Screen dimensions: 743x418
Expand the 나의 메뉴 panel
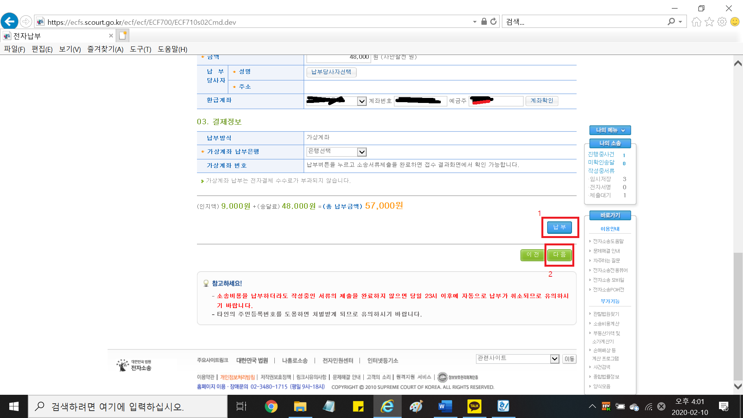pyautogui.click(x=610, y=130)
